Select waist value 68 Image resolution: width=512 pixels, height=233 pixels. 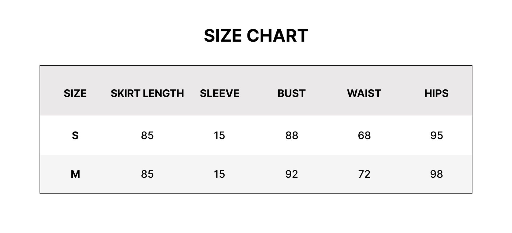point(364,135)
